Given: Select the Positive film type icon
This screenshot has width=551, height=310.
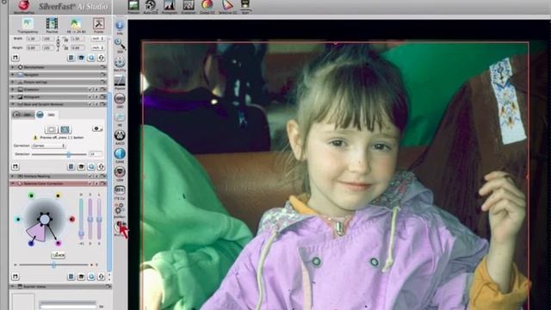Looking at the screenshot, I should [x=52, y=25].
